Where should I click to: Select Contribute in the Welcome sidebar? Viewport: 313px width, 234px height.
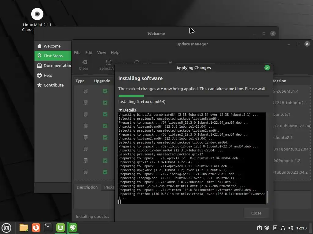point(53,85)
